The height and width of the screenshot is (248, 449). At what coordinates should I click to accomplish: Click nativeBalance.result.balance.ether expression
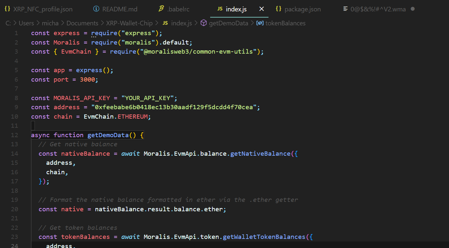159,209
